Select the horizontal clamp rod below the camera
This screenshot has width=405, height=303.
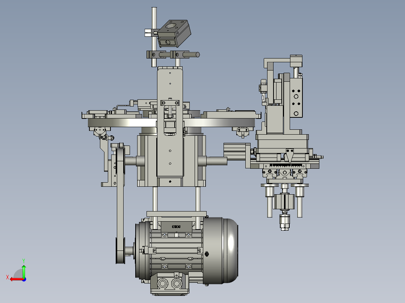(191, 55)
